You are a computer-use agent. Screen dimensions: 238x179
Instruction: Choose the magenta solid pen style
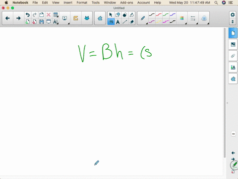(152, 21)
